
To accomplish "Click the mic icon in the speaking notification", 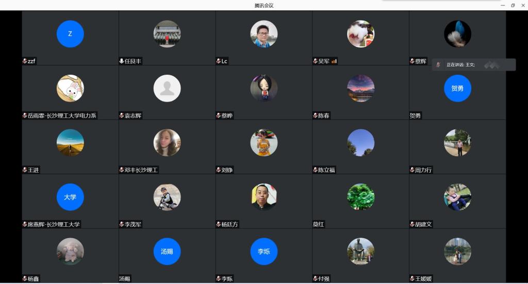I will tap(438, 65).
